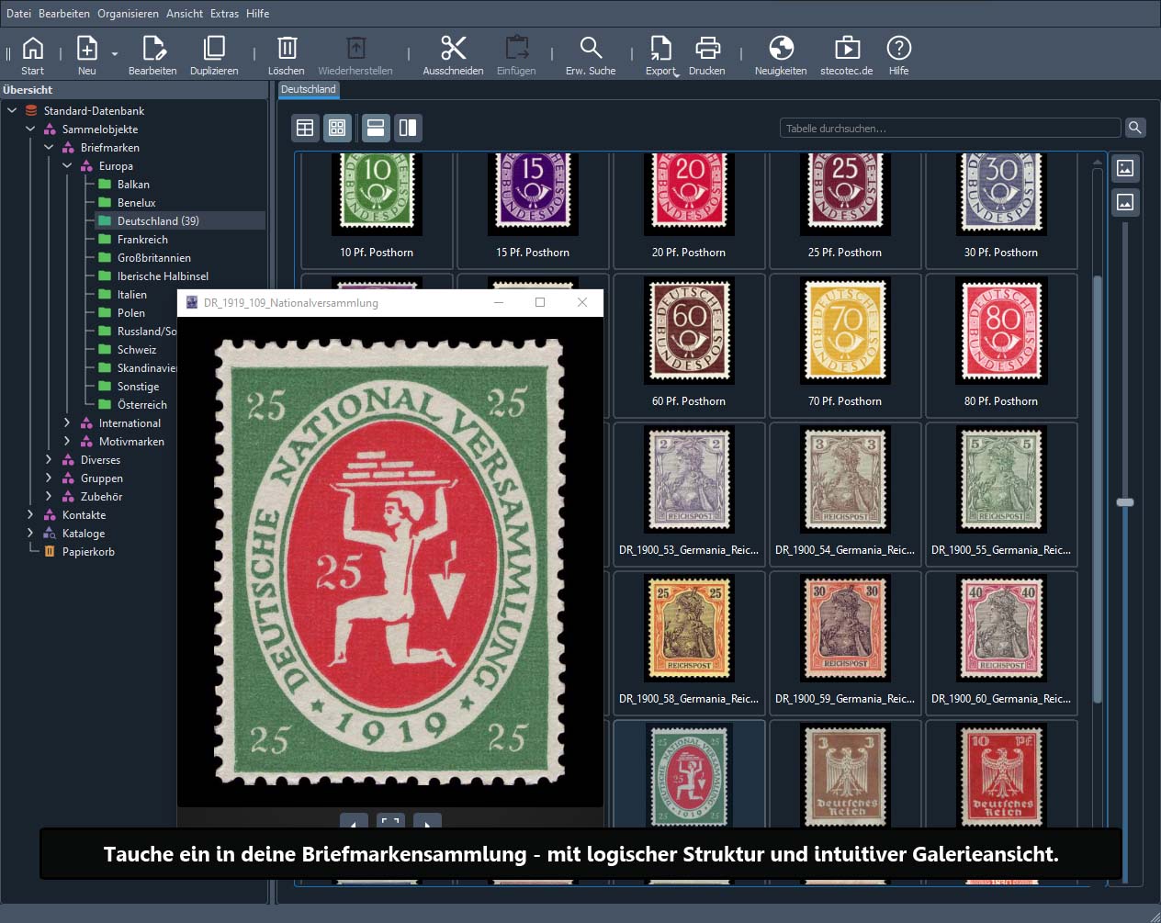Click the Ausschneiden scissors icon

click(453, 55)
